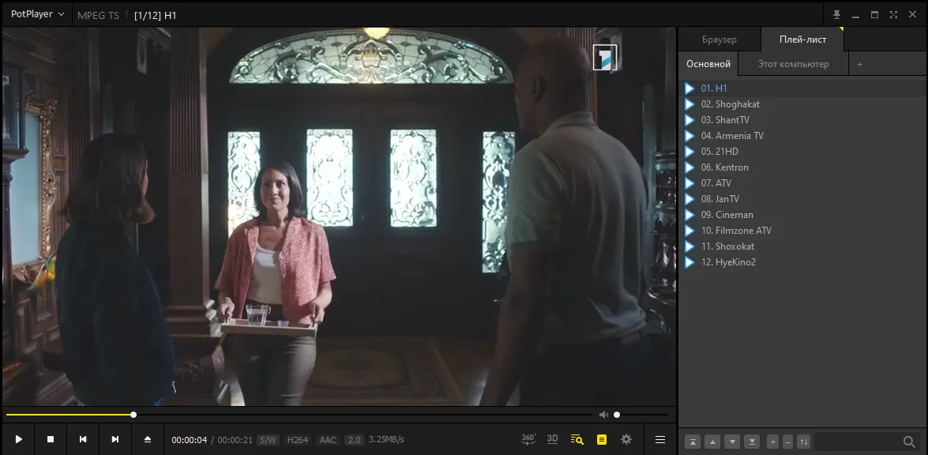928x455 pixels.
Task: Click the play icon beside 03. ShantTV
Action: pos(689,120)
